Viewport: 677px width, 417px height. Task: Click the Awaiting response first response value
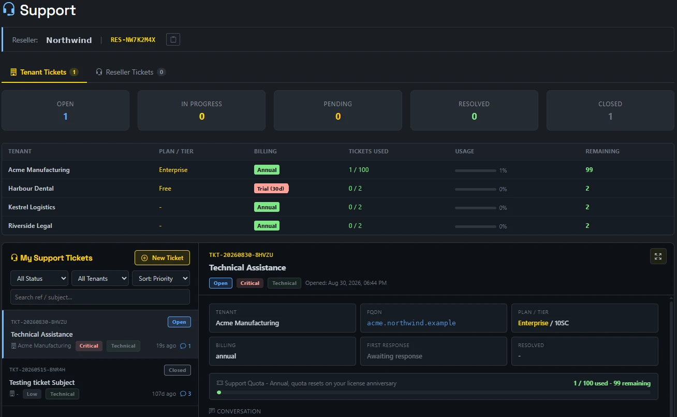(x=394, y=356)
